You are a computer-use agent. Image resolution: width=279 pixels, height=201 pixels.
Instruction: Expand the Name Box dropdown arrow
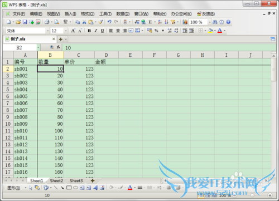(38, 47)
